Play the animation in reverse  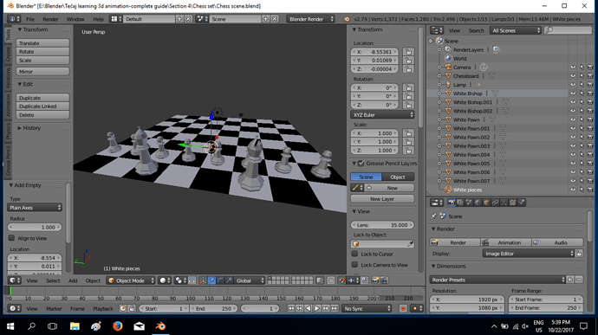coord(309,308)
